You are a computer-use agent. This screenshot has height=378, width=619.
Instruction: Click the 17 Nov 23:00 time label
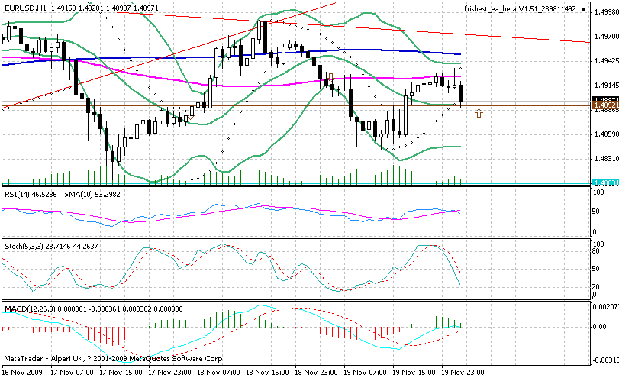point(169,372)
